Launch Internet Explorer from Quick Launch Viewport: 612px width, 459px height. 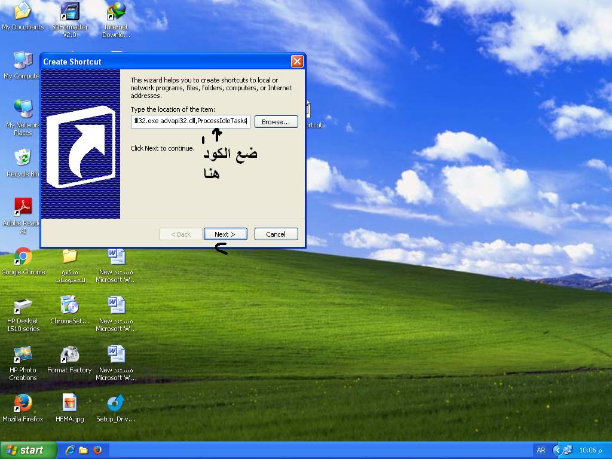[x=70, y=450]
